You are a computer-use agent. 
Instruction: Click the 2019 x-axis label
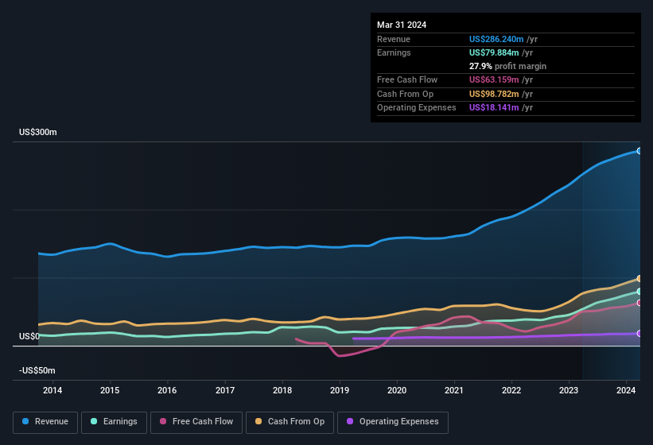(x=340, y=390)
